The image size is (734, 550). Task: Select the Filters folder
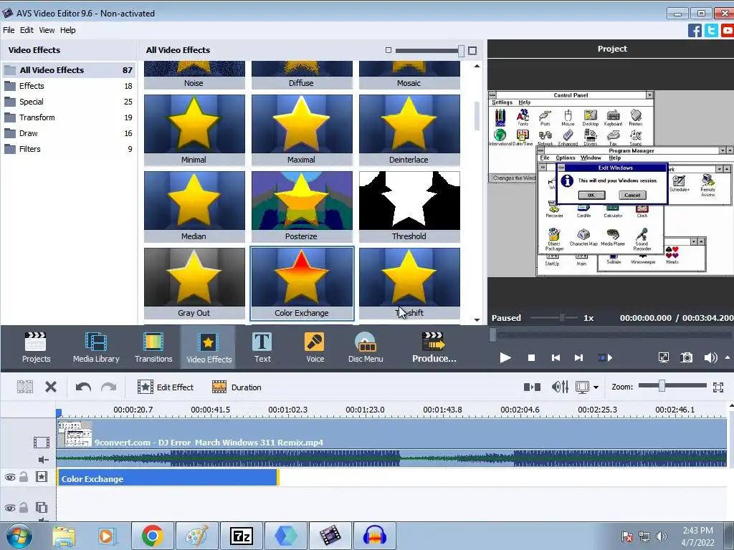(69, 149)
